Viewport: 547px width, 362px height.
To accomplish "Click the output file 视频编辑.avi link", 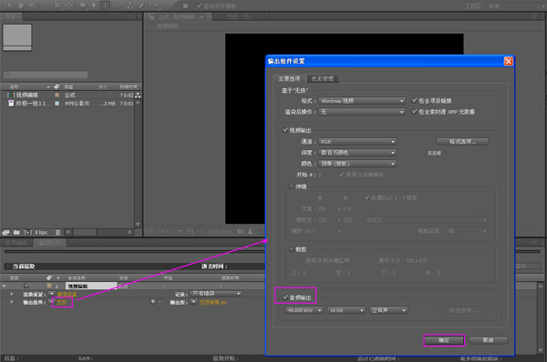I will [x=212, y=302].
